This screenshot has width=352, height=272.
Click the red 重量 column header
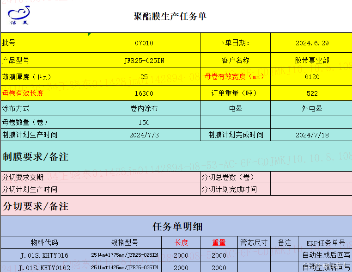coord(219,242)
